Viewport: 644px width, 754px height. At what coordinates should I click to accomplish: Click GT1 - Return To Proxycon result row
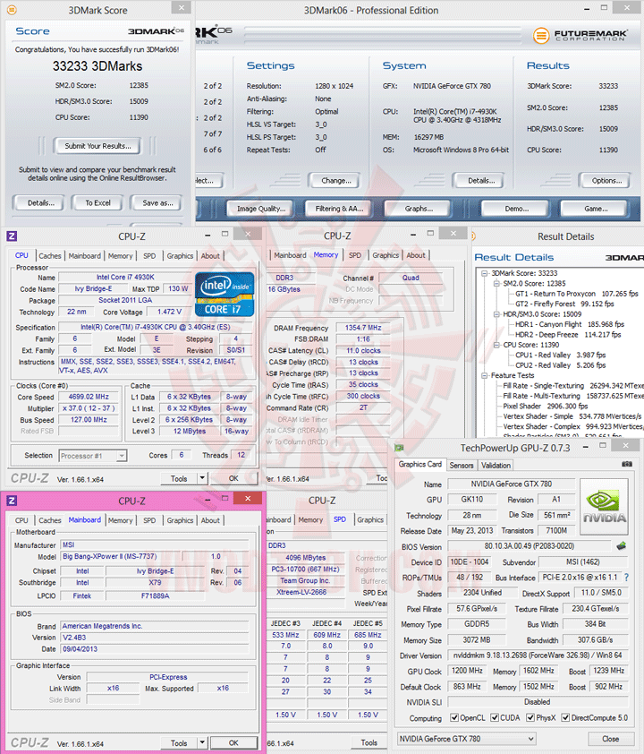(576, 294)
